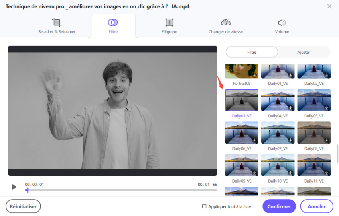
Task: Apply the Daily09_VE filter thumbnail
Action: click(x=242, y=165)
